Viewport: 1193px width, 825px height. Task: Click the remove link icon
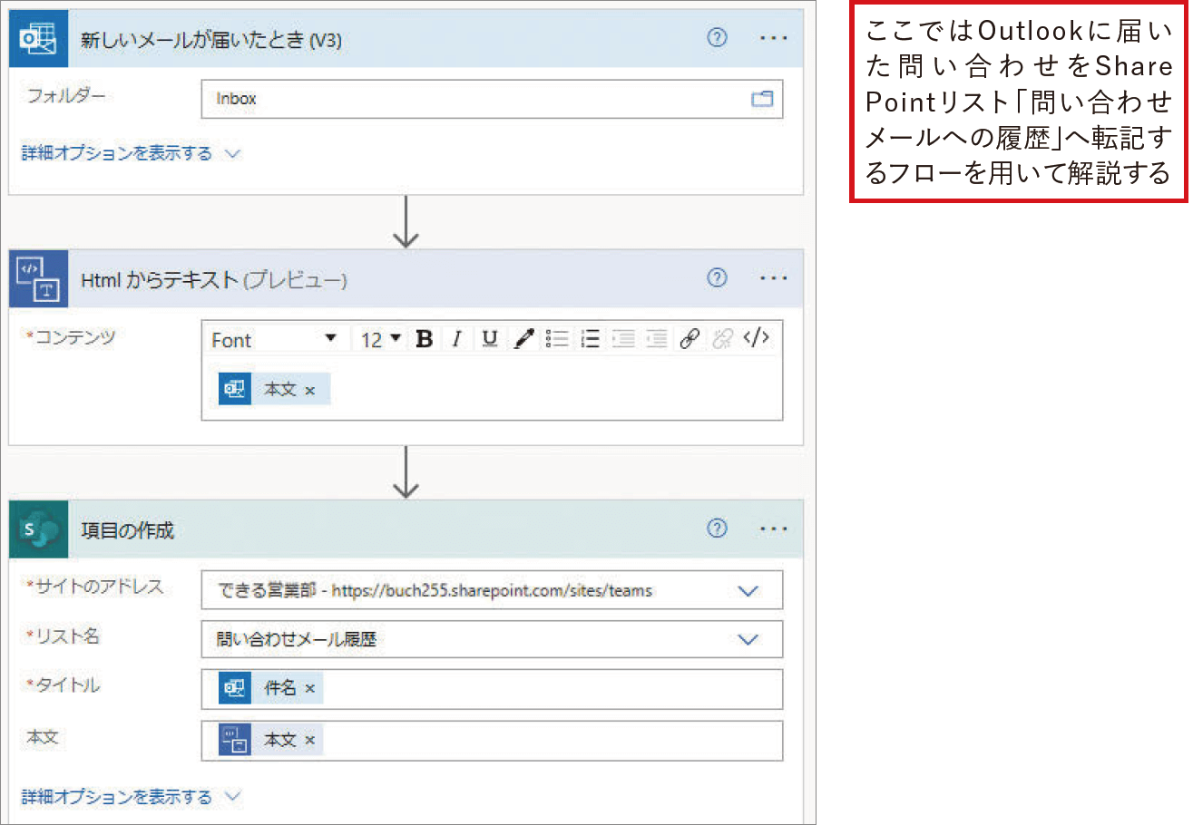pos(722,339)
